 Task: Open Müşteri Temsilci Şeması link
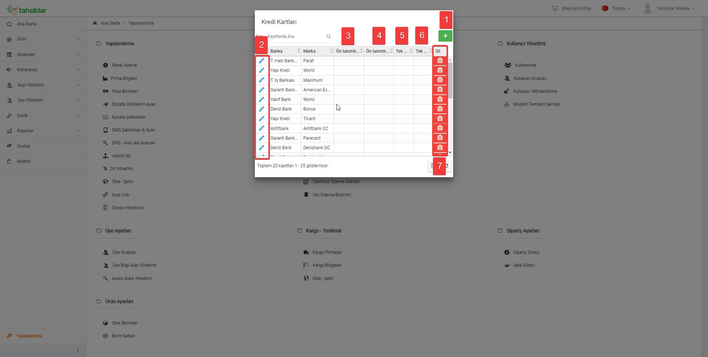[x=537, y=104]
